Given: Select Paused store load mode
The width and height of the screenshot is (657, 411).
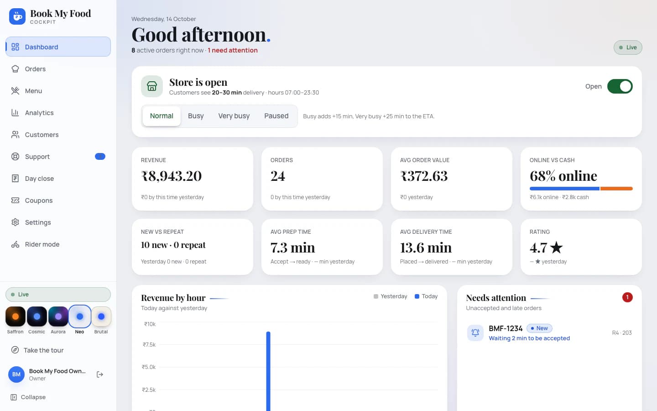Looking at the screenshot, I should (276, 116).
